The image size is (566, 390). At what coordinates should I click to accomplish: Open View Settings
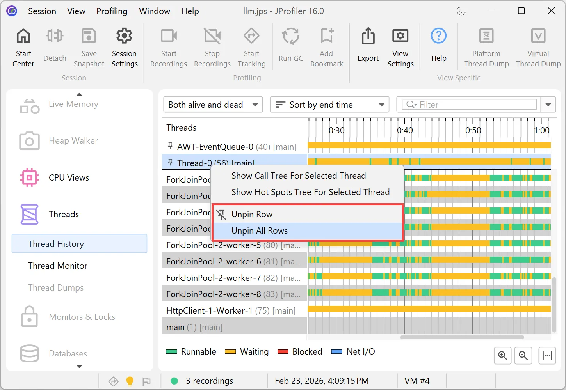click(400, 47)
